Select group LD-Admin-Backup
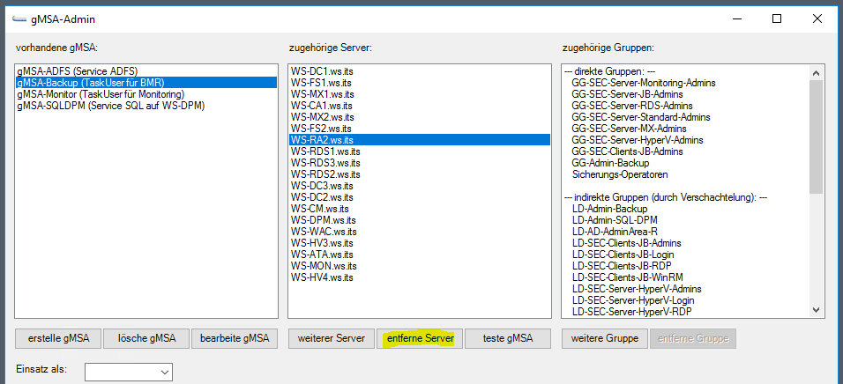Screen dimensions: 843x384 609,209
